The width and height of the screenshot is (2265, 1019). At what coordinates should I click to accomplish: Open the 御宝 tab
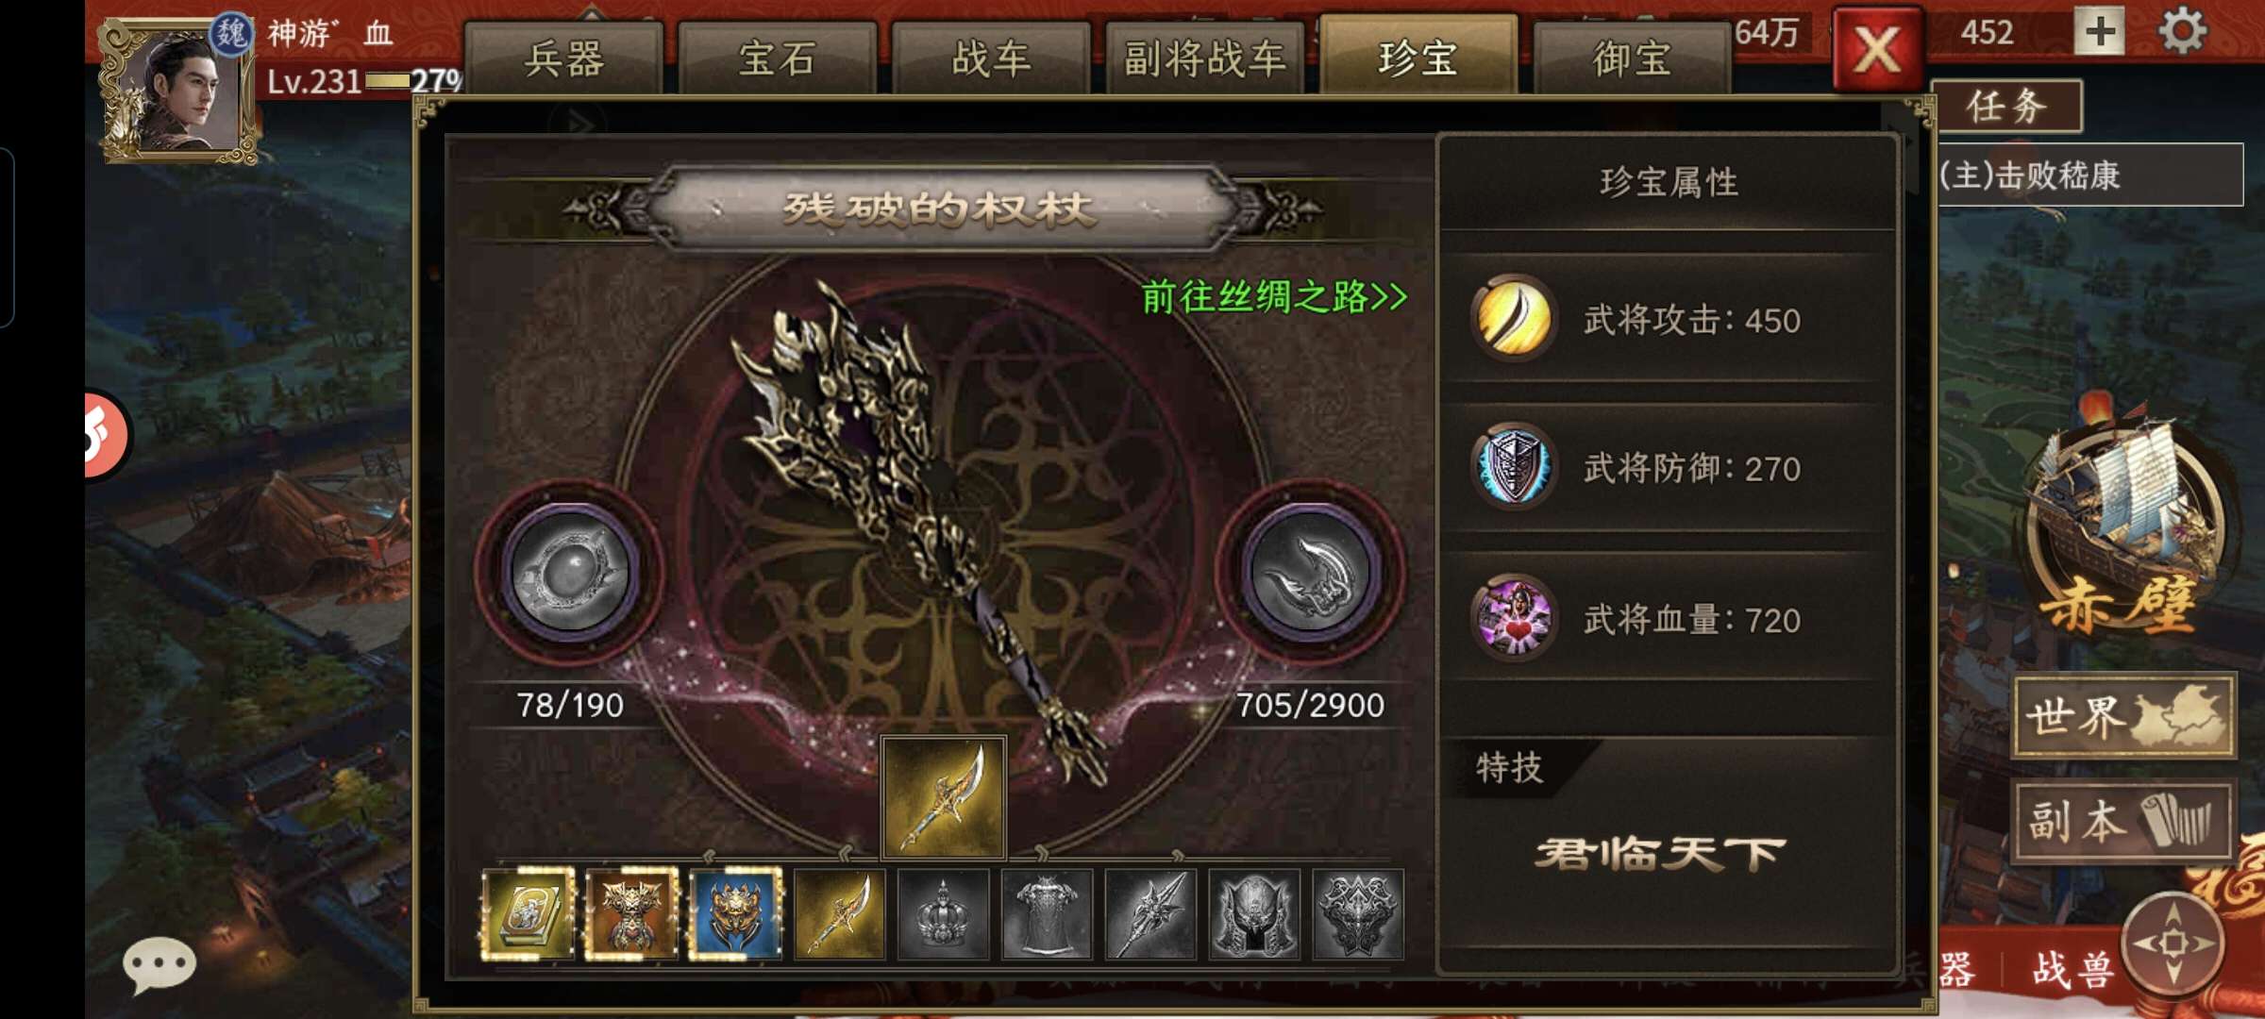pos(1632,58)
